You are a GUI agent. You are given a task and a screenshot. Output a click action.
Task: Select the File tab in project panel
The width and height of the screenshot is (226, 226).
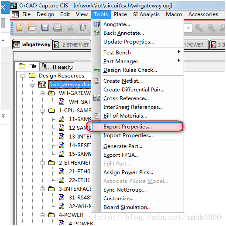point(27,66)
